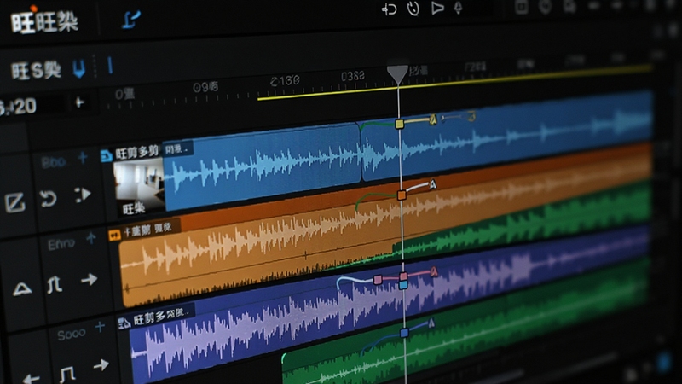Select the pencil edit icon on left
Screen dimensions: 682x384
point(15,202)
